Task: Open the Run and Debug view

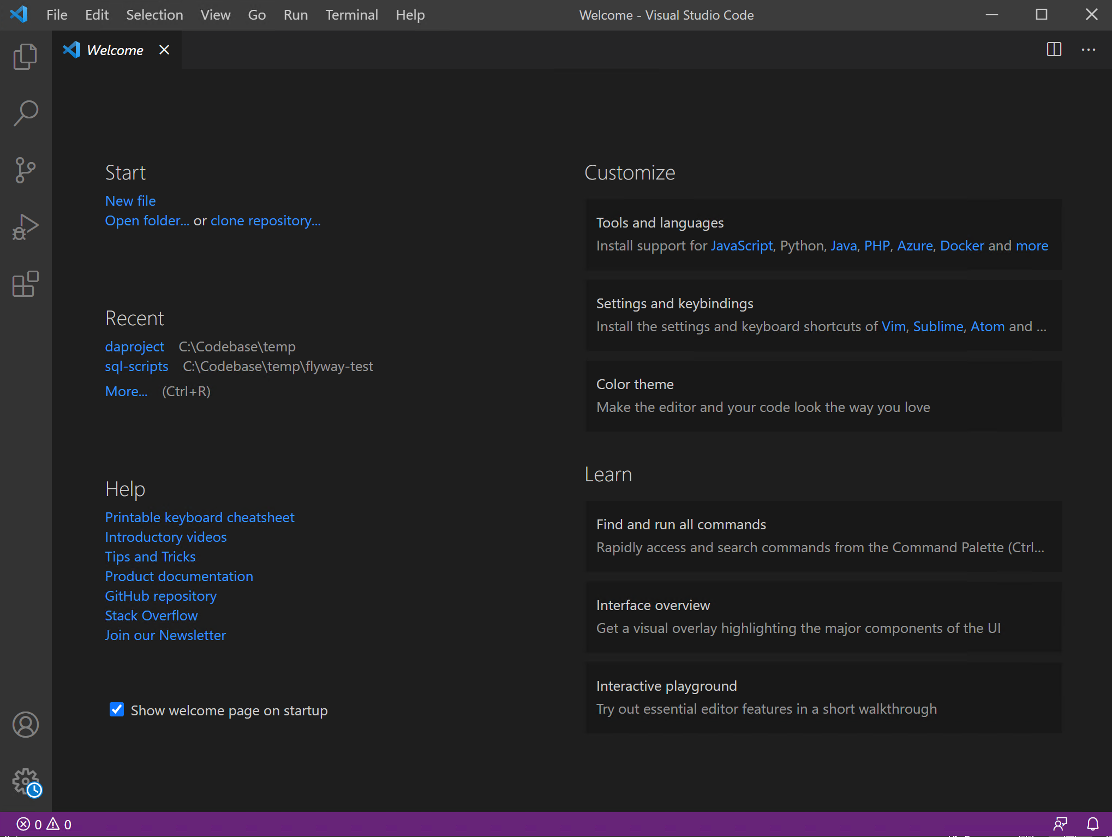Action: (25, 226)
